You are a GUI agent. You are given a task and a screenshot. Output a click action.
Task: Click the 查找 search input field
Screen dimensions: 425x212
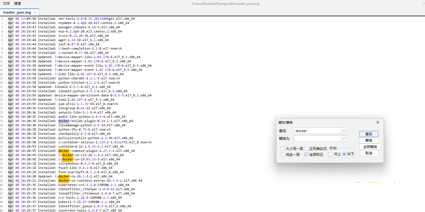point(317,131)
